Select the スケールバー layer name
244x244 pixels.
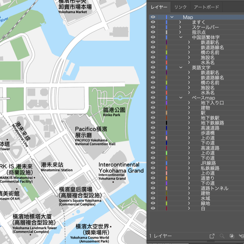[x=205, y=27]
